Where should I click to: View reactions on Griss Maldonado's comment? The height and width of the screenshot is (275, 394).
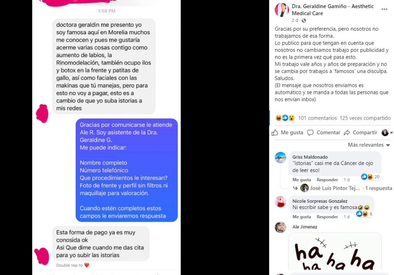coord(371,177)
